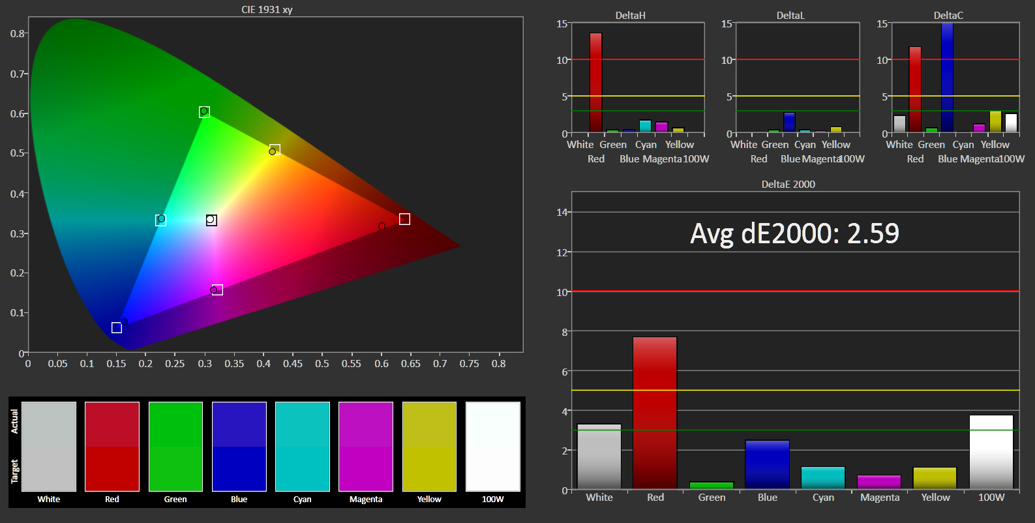Click the CIE 1931 xy chart title
Image resolution: width=1035 pixels, height=523 pixels.
pos(267,10)
